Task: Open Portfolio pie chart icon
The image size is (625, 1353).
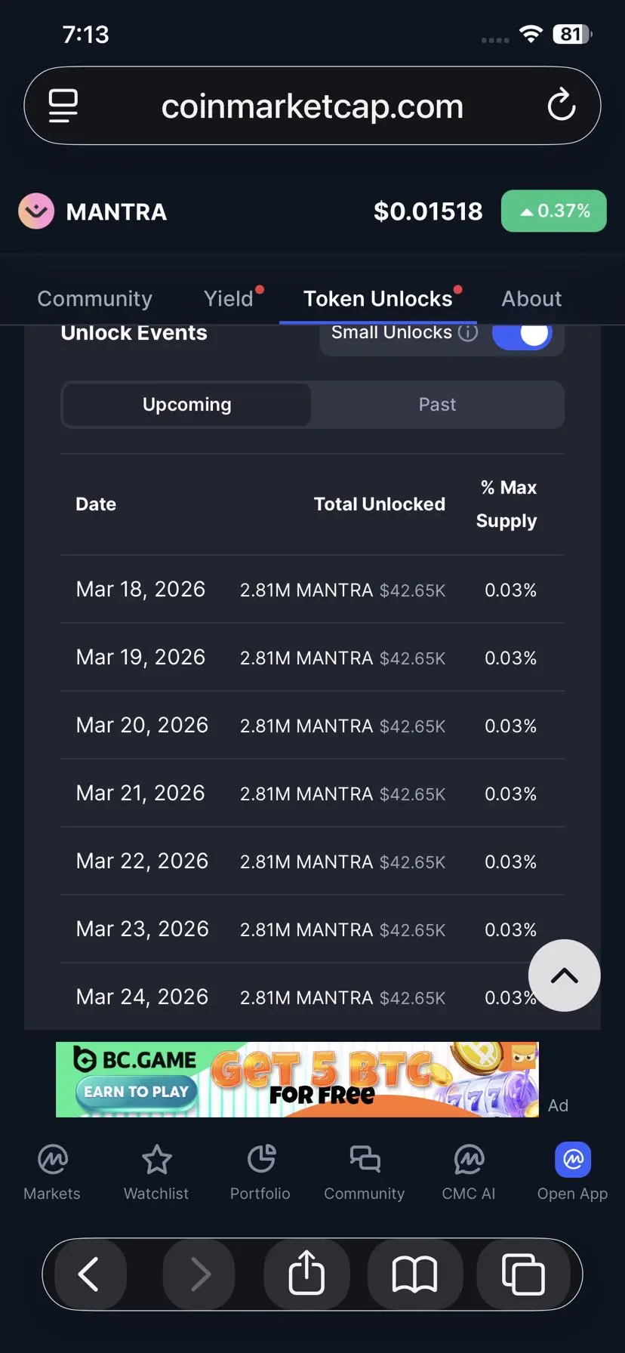Action: tap(260, 1160)
